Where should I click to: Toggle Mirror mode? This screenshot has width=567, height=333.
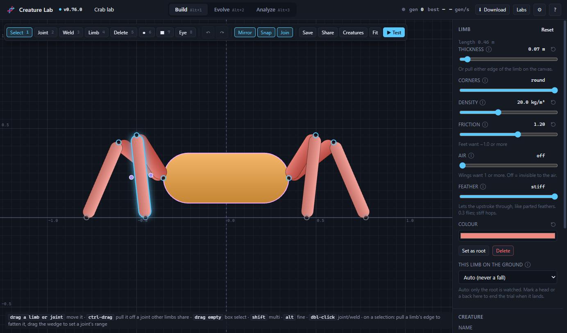tap(245, 33)
